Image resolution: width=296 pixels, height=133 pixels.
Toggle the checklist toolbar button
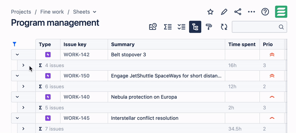pos(181,27)
